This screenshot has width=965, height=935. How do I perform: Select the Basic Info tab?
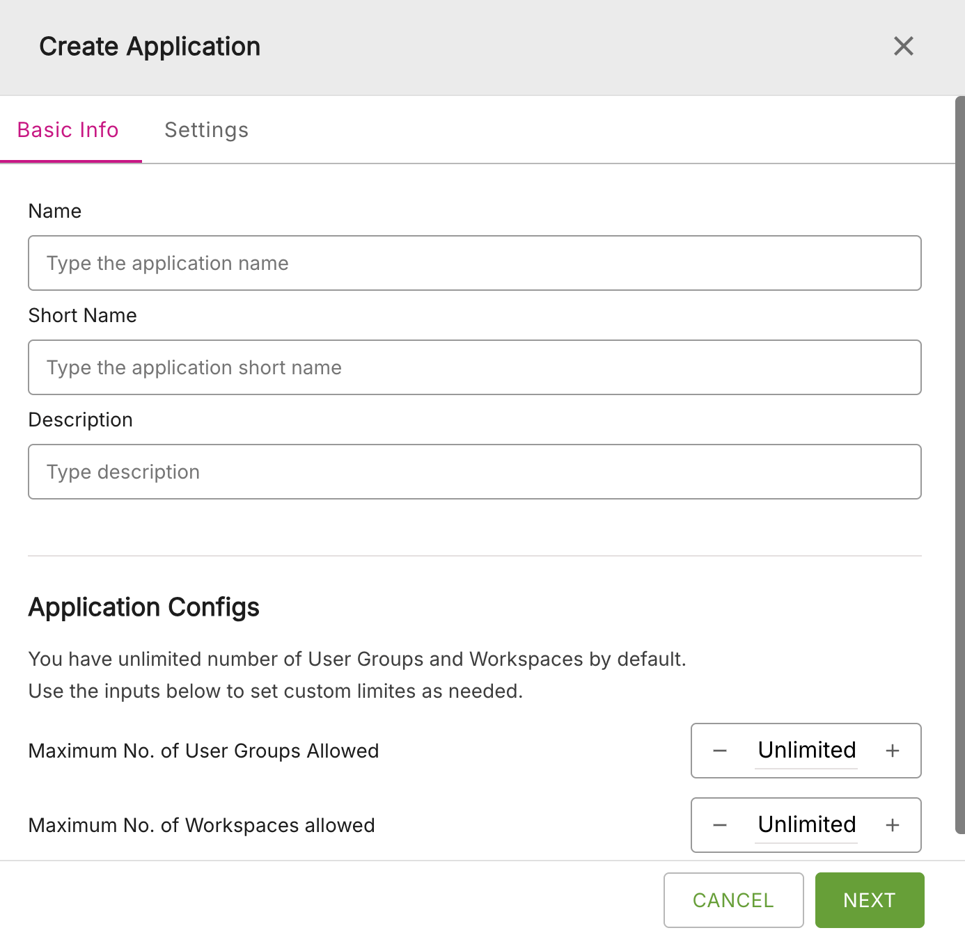[x=68, y=130]
